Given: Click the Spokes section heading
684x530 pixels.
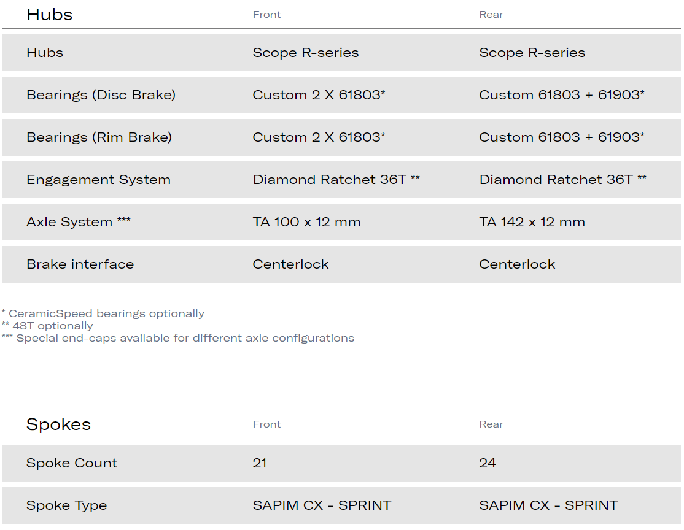Looking at the screenshot, I should pos(58,424).
